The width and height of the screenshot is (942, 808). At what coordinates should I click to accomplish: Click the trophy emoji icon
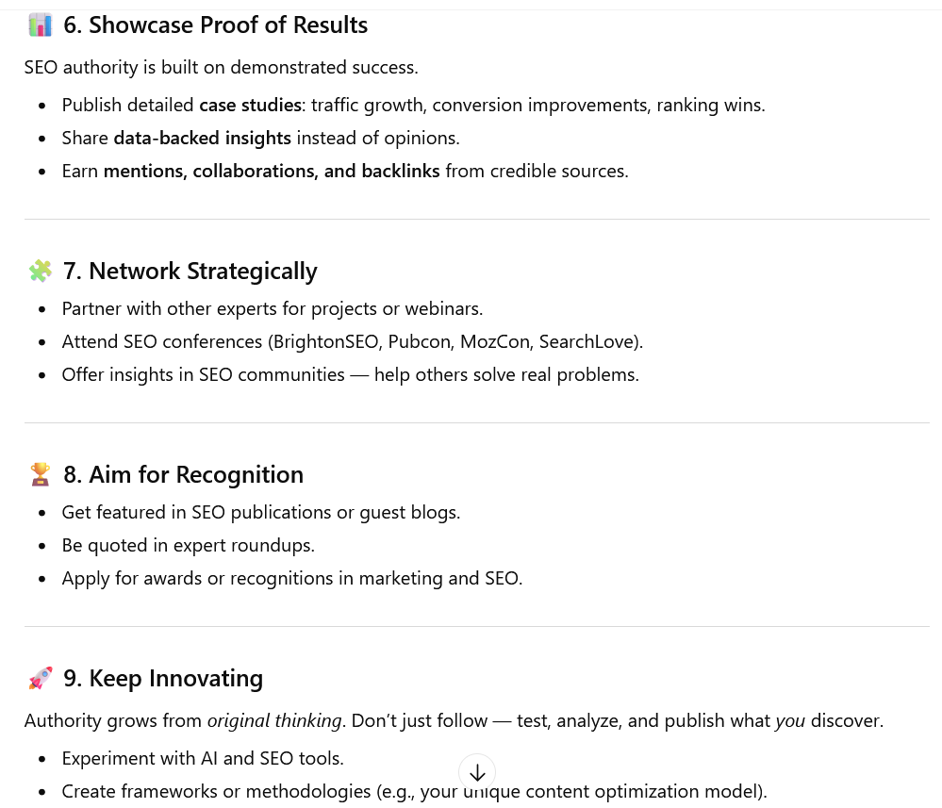point(41,475)
